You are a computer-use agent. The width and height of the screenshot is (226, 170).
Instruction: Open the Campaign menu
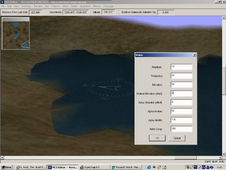108,6
